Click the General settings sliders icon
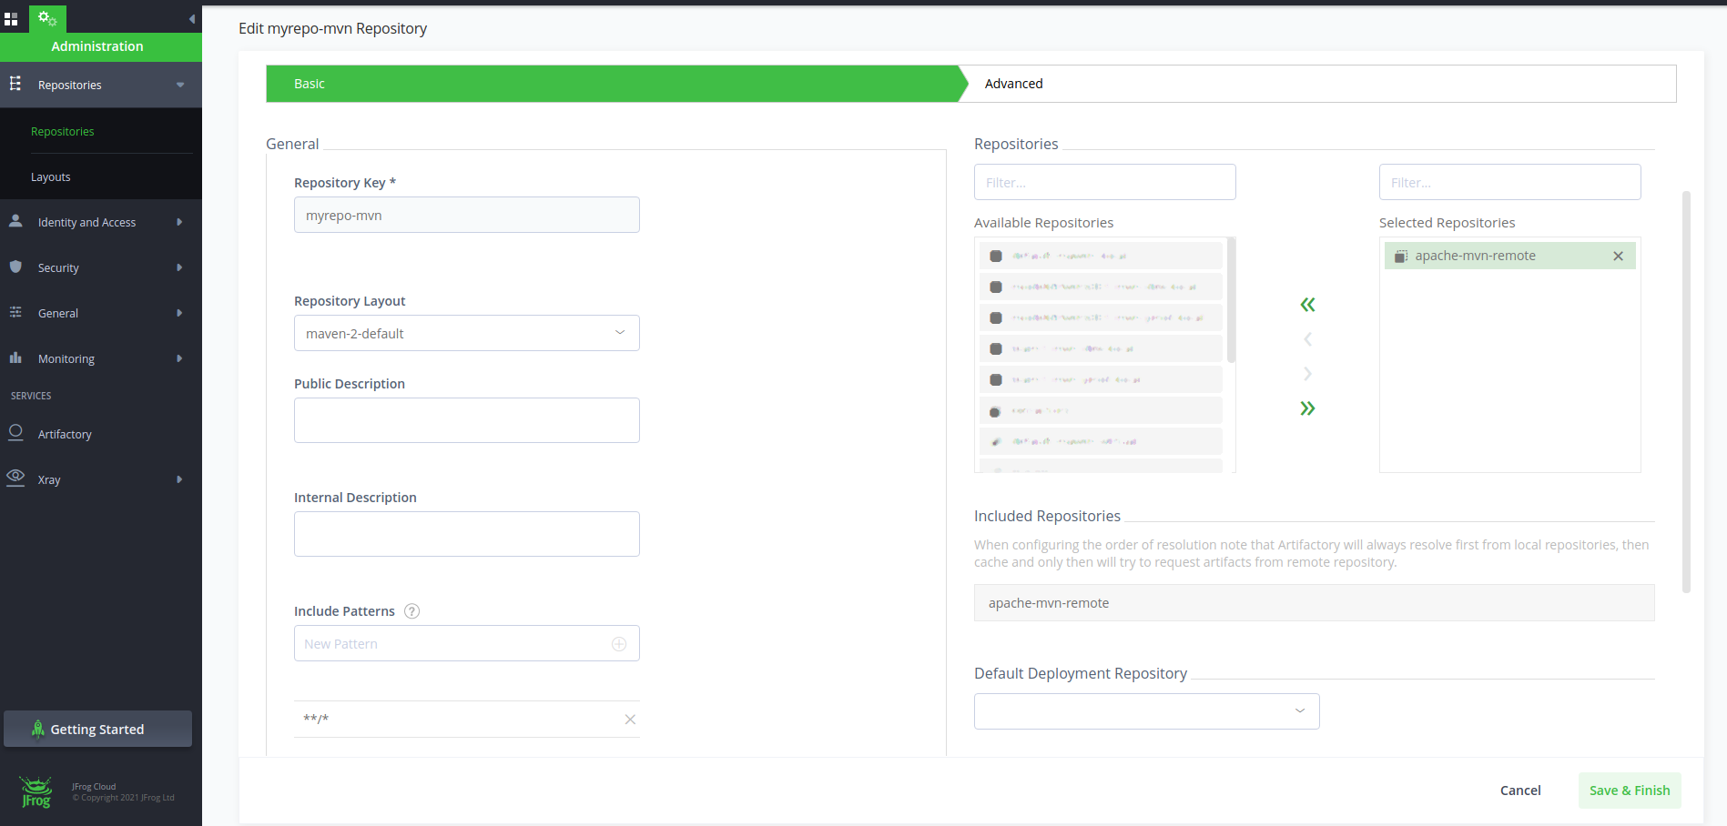 (x=15, y=312)
